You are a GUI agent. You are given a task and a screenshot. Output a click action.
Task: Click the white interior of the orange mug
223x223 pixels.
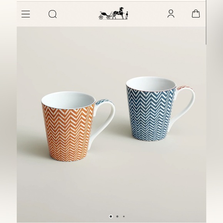point(68,100)
